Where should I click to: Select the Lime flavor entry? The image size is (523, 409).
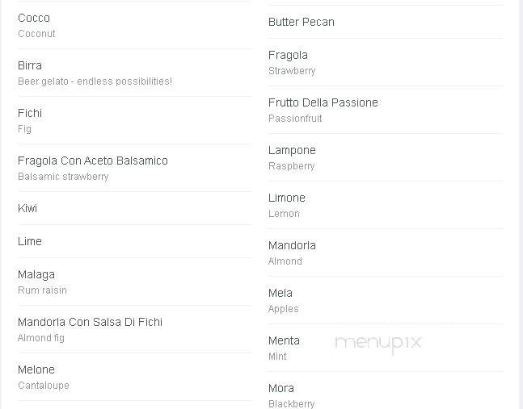135,241
